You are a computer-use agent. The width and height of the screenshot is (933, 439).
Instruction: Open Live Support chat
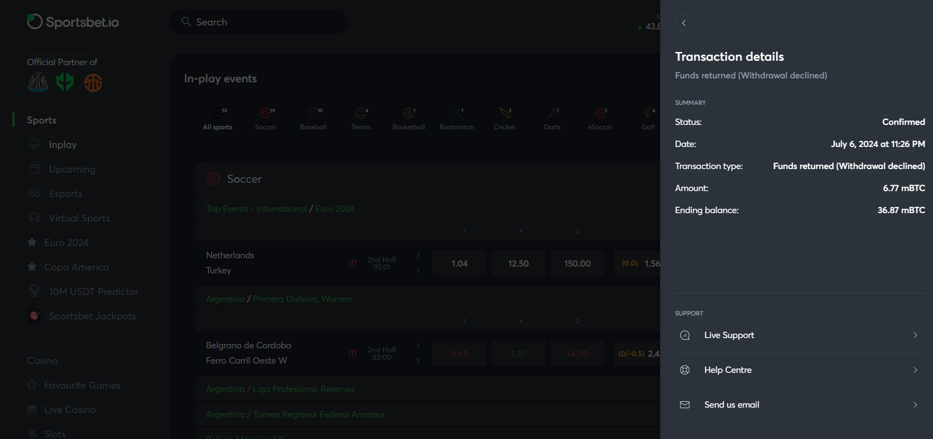click(x=800, y=335)
